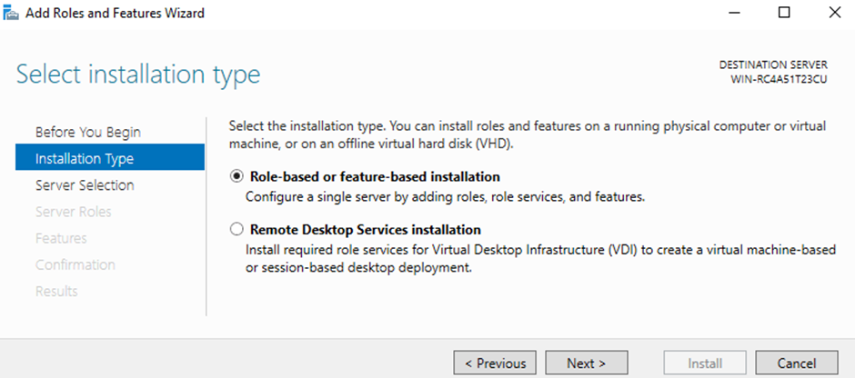Viewport: 855px width, 378px height.
Task: Choose Remote Desktop Services installation option
Action: [x=237, y=230]
